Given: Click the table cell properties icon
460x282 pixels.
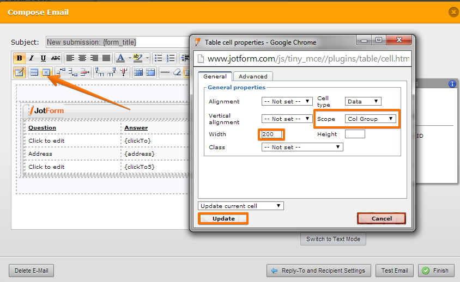Looking at the screenshot, I should [46, 72].
